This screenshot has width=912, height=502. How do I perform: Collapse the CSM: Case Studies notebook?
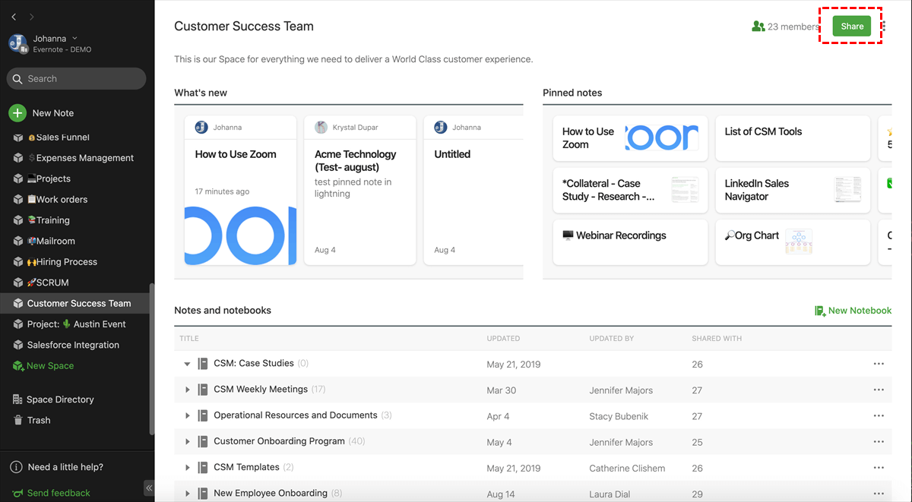point(187,364)
